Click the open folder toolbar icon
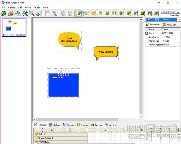 [11, 14]
